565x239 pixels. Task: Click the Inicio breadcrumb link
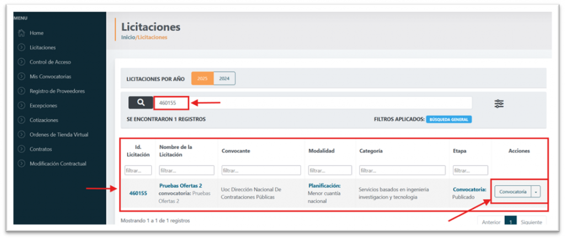[x=127, y=37]
